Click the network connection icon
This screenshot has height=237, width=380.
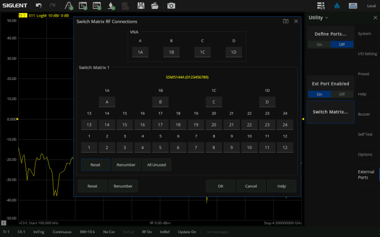click(337, 6)
